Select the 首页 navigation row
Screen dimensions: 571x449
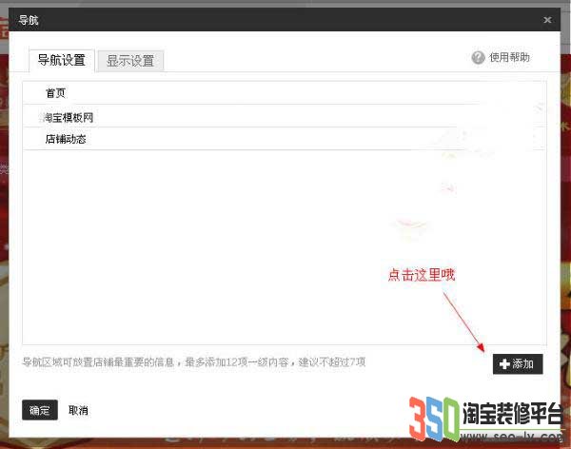(55, 93)
